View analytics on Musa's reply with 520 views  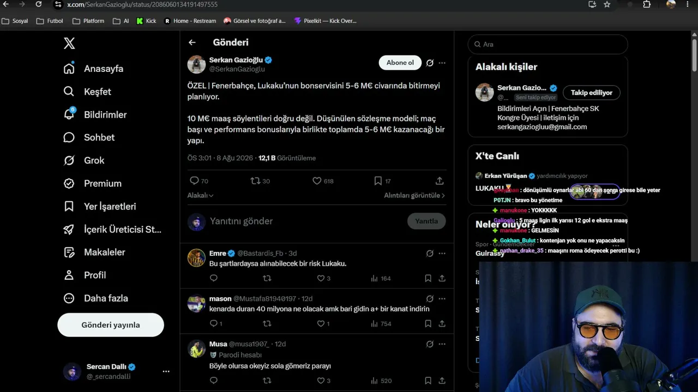[x=381, y=381]
